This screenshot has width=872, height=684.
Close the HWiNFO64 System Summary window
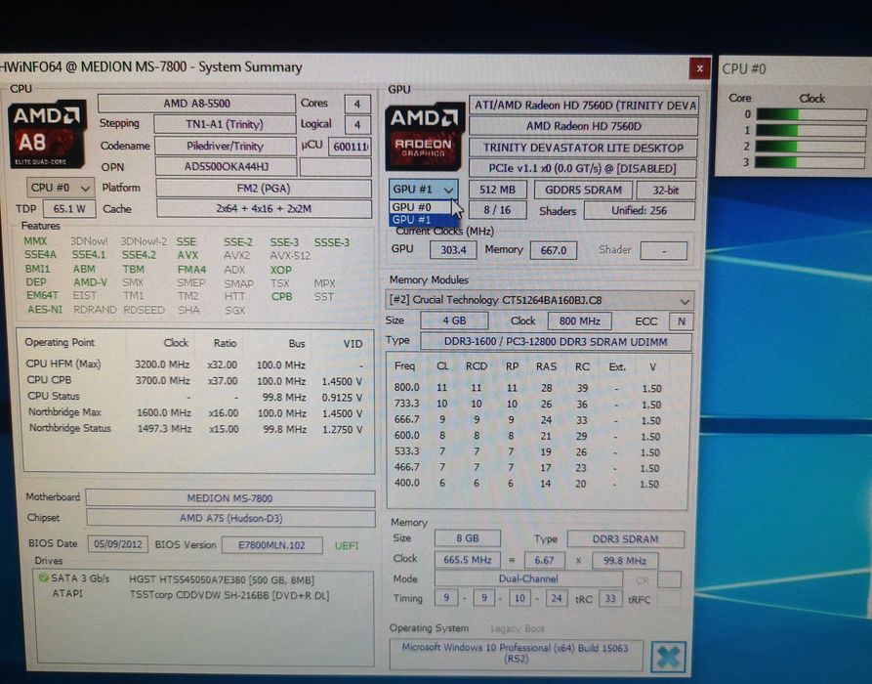(x=699, y=68)
